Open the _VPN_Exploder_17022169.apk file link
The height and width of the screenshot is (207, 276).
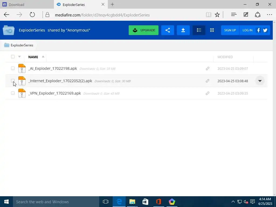pyautogui.click(x=54, y=93)
